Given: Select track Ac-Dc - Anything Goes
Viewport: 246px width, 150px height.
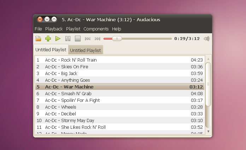Looking at the screenshot, I should (120, 80).
